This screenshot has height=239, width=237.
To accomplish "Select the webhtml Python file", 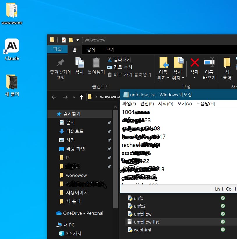I will 139,230.
